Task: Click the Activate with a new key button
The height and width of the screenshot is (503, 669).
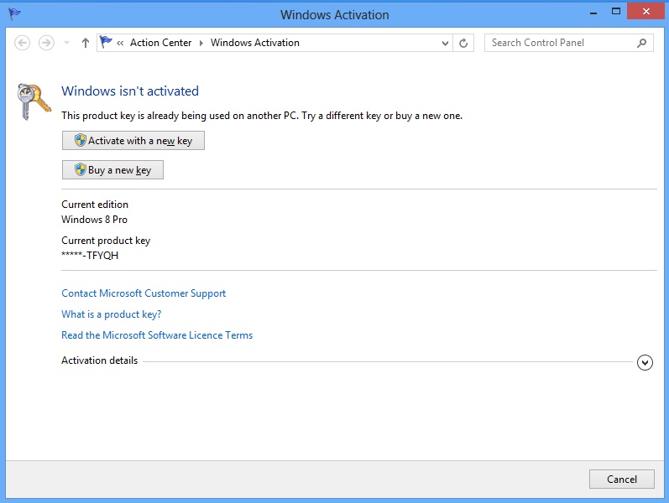Action: click(133, 141)
